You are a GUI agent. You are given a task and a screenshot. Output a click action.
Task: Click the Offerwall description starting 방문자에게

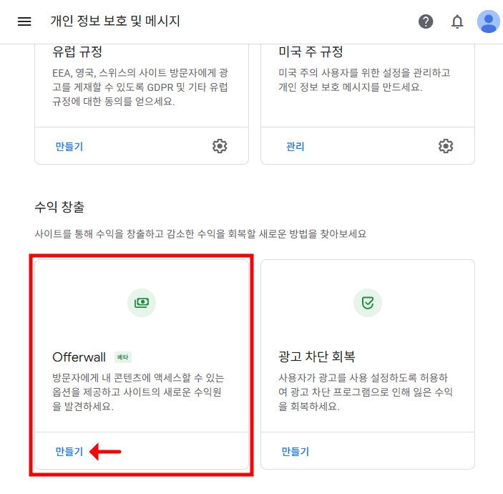(138, 392)
